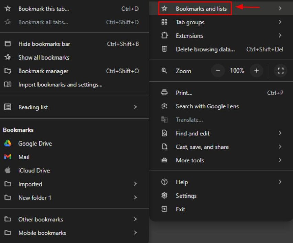Click the Find and edit document icon

(164, 133)
